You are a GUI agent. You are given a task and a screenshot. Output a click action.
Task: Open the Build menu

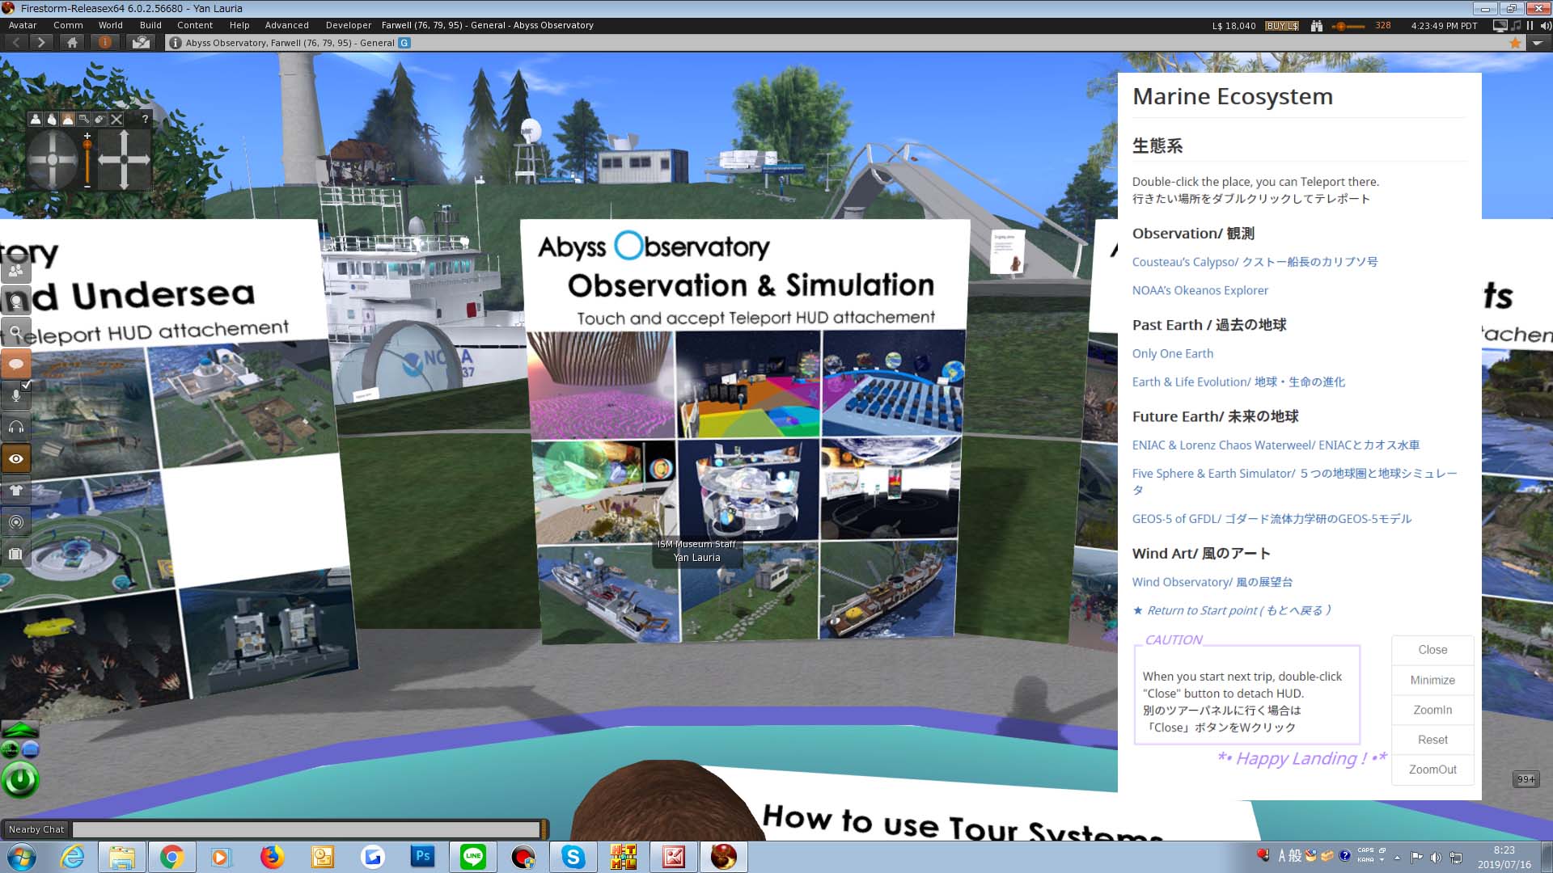[150, 25]
